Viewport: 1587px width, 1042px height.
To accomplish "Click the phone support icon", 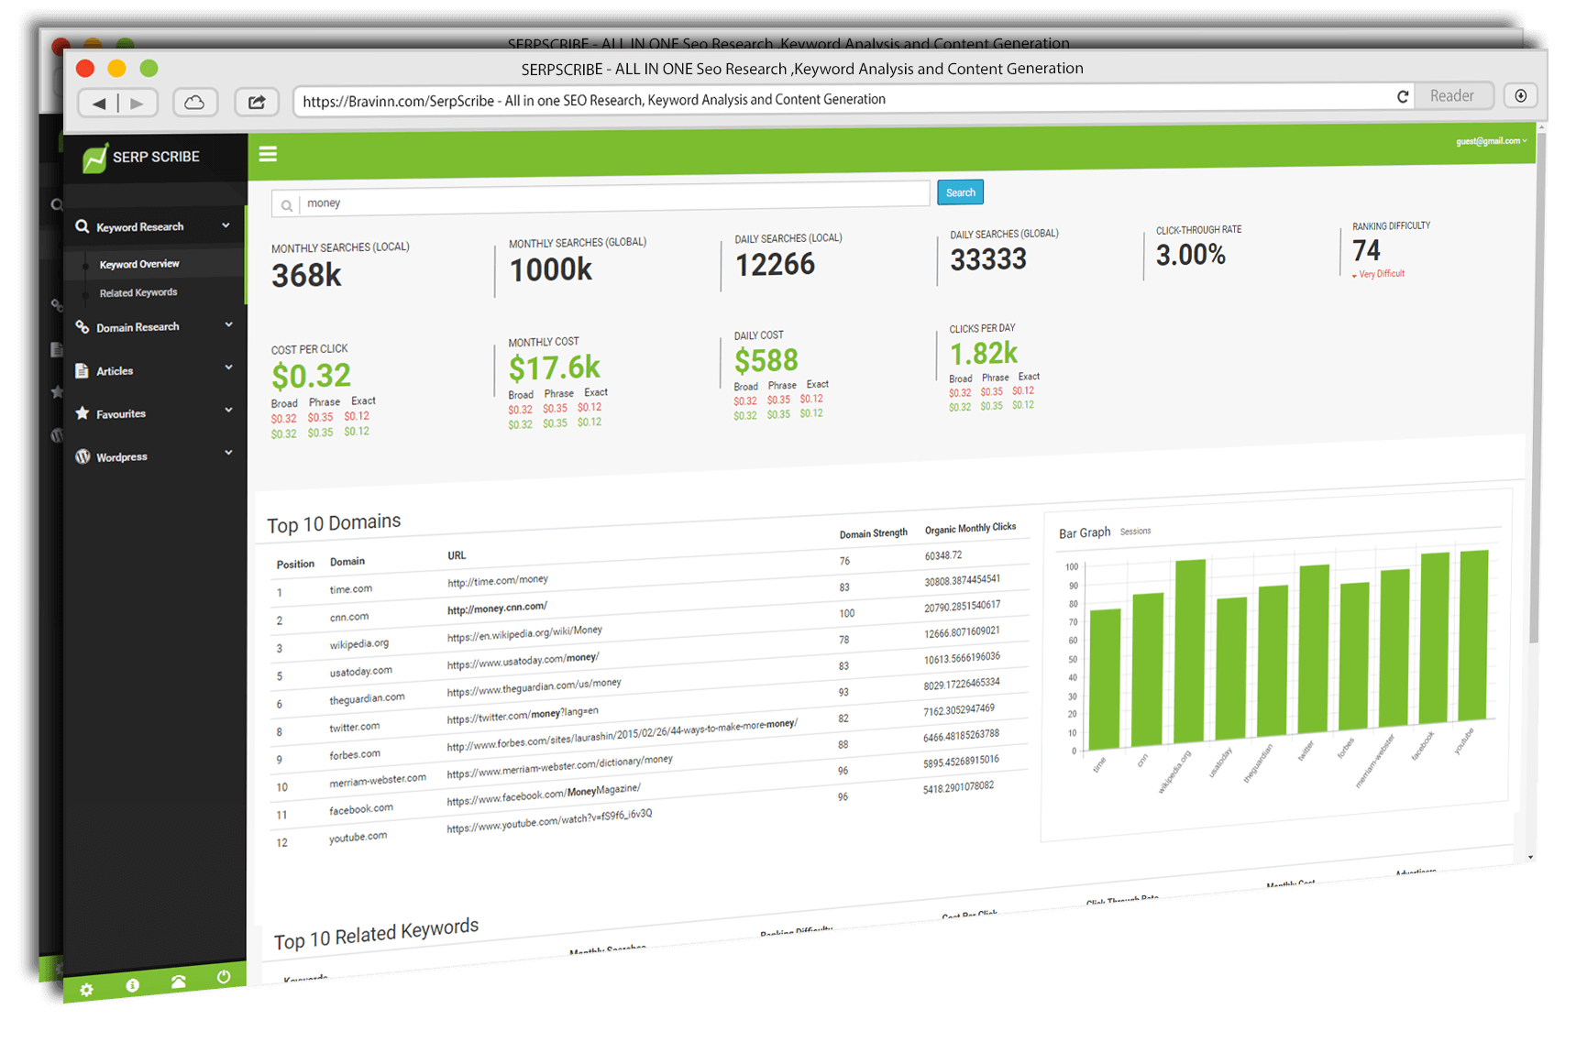I will [x=179, y=982].
